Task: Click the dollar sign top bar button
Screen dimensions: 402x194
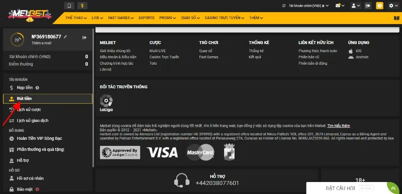Action: point(82,6)
